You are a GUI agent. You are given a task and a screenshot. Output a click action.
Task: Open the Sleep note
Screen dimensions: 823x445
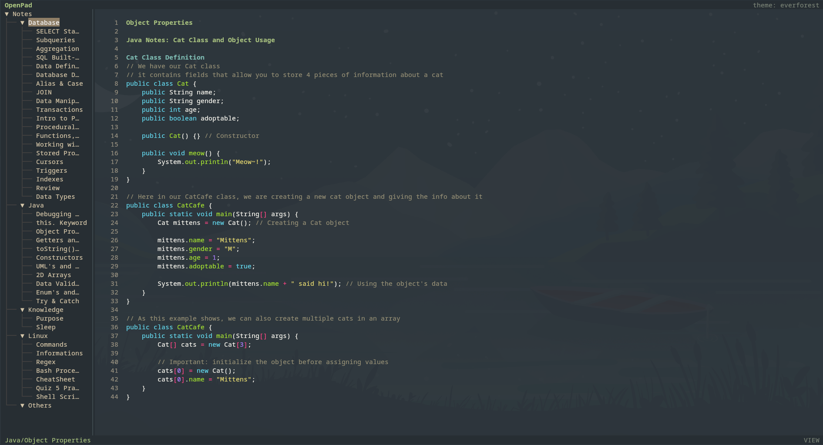(46, 327)
